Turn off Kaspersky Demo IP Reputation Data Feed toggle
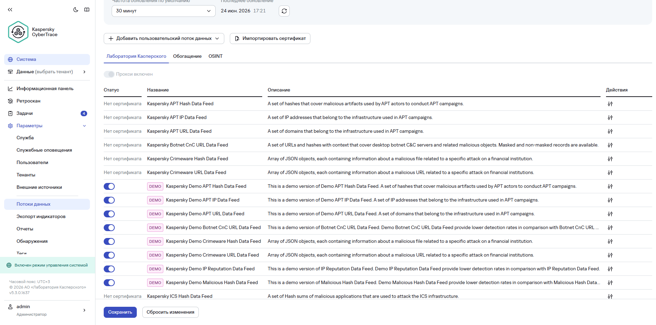Image resolution: width=656 pixels, height=325 pixels. click(x=109, y=269)
